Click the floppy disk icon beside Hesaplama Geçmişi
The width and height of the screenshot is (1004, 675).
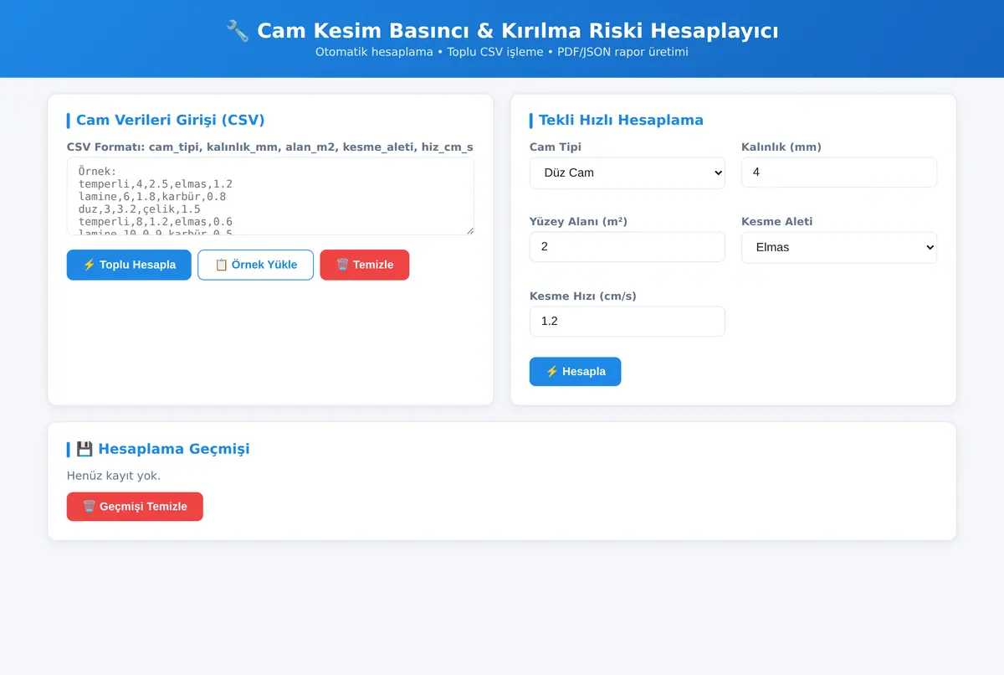pos(85,449)
